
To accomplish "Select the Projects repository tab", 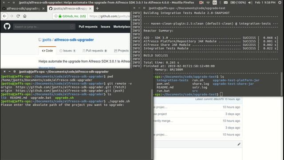I will click(121, 51).
